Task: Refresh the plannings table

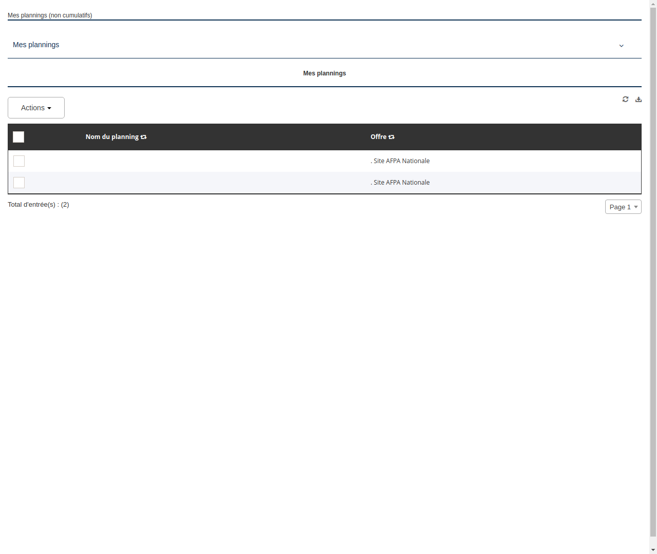Action: pyautogui.click(x=625, y=99)
